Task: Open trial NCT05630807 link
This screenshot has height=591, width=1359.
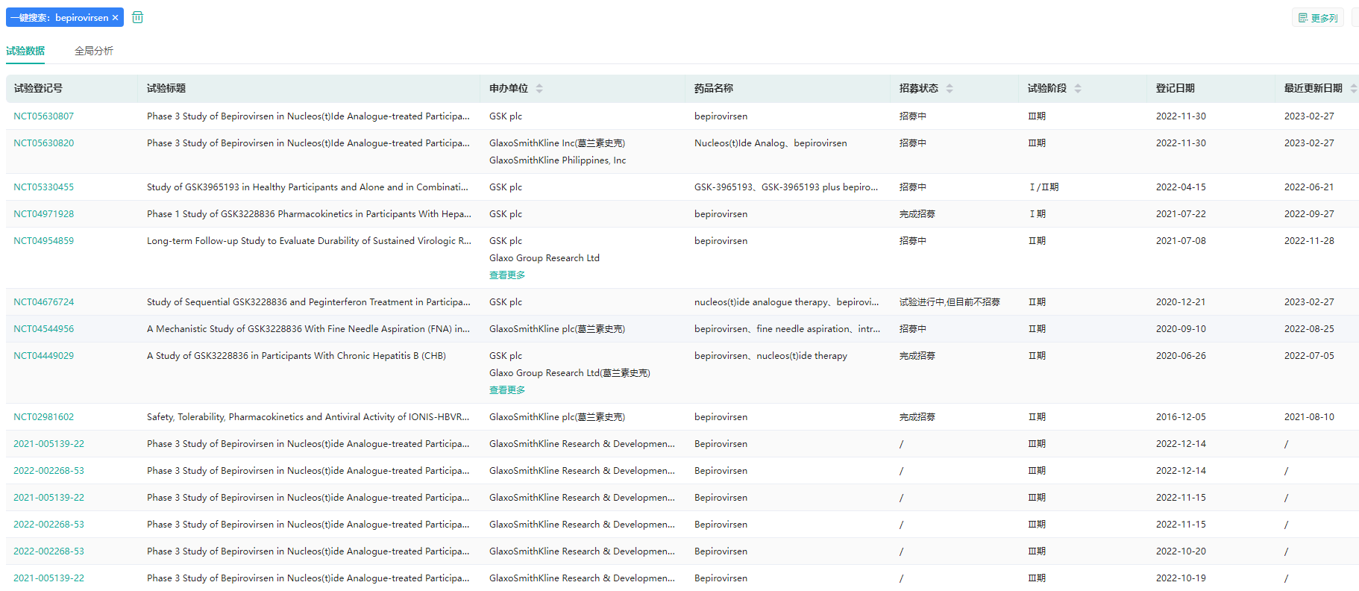Action: tap(44, 116)
